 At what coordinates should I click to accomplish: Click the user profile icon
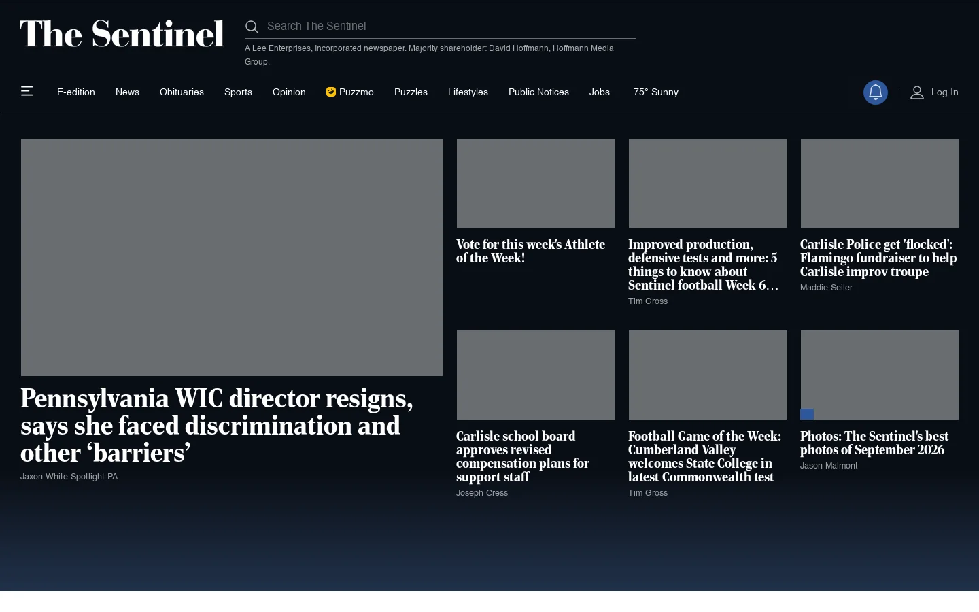(917, 92)
